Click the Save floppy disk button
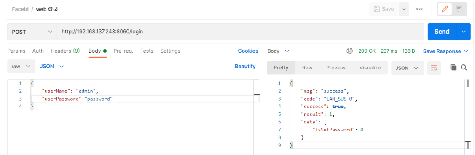This screenshot has height=155, width=475. click(384, 9)
